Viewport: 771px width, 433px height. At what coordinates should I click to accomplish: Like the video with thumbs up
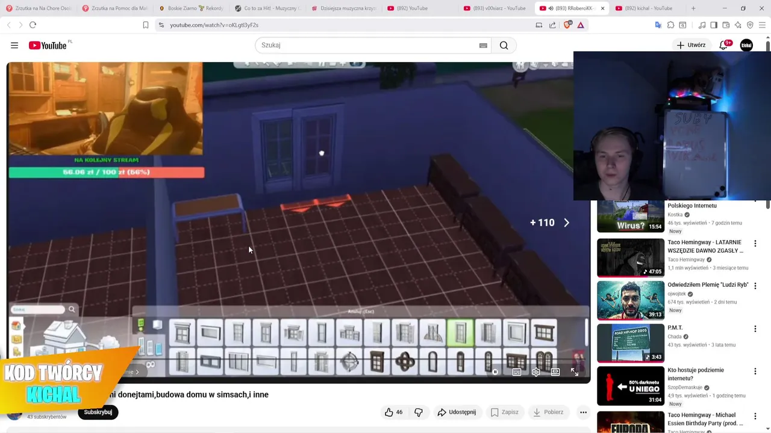click(x=394, y=412)
